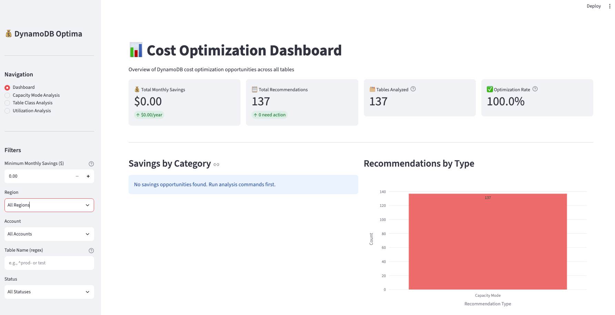Click the Table Name regex input field
Screen dimensions: 615x315
(x=49, y=263)
